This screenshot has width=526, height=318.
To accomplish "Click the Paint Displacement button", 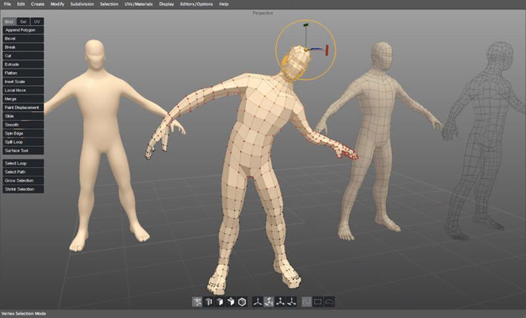I will (x=22, y=107).
